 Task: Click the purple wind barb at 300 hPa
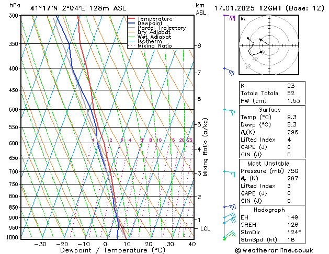click(229, 17)
